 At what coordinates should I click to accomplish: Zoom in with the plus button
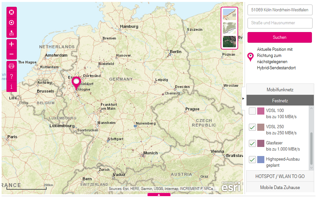pyautogui.click(x=12, y=44)
